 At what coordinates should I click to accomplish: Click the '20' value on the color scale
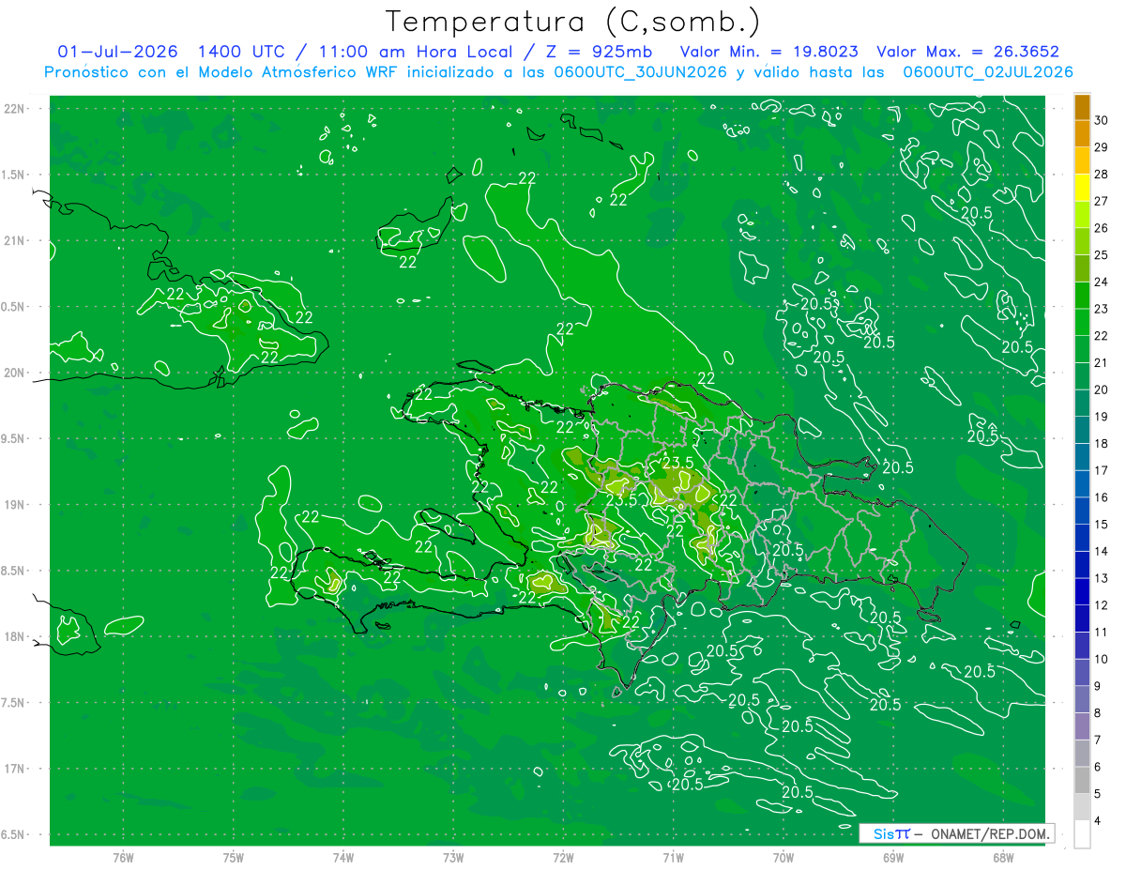[x=1102, y=389]
